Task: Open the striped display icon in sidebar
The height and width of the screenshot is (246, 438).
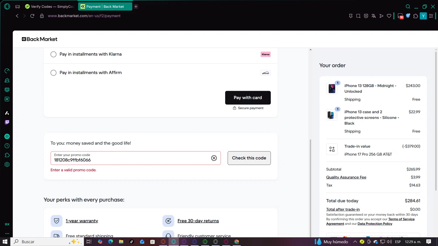Action: 7,89
